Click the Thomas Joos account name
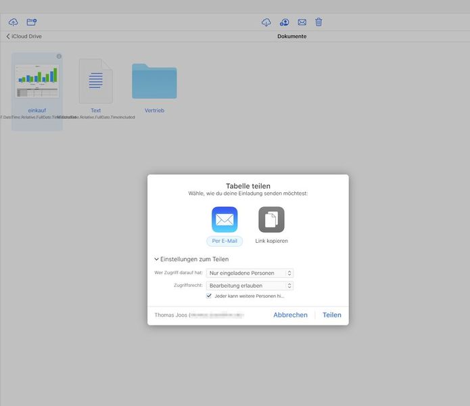This screenshot has width=470, height=406. [x=170, y=315]
